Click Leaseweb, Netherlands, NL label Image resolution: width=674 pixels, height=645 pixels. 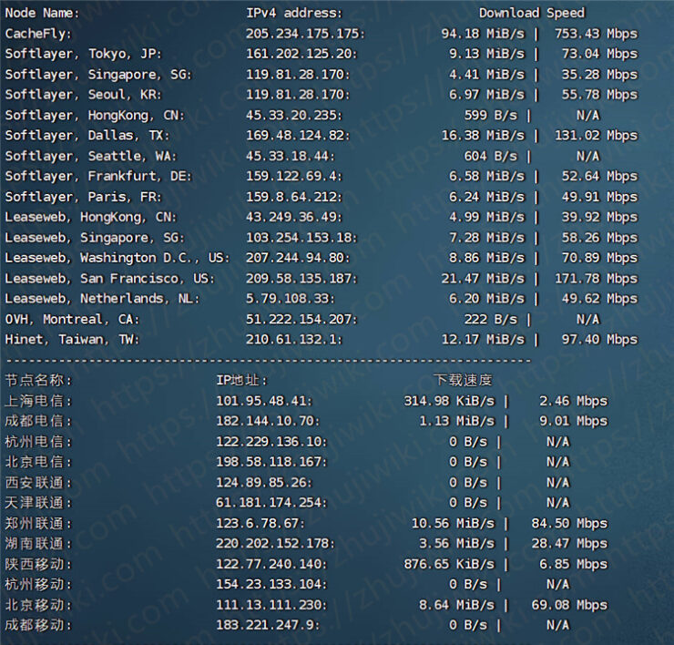(102, 300)
